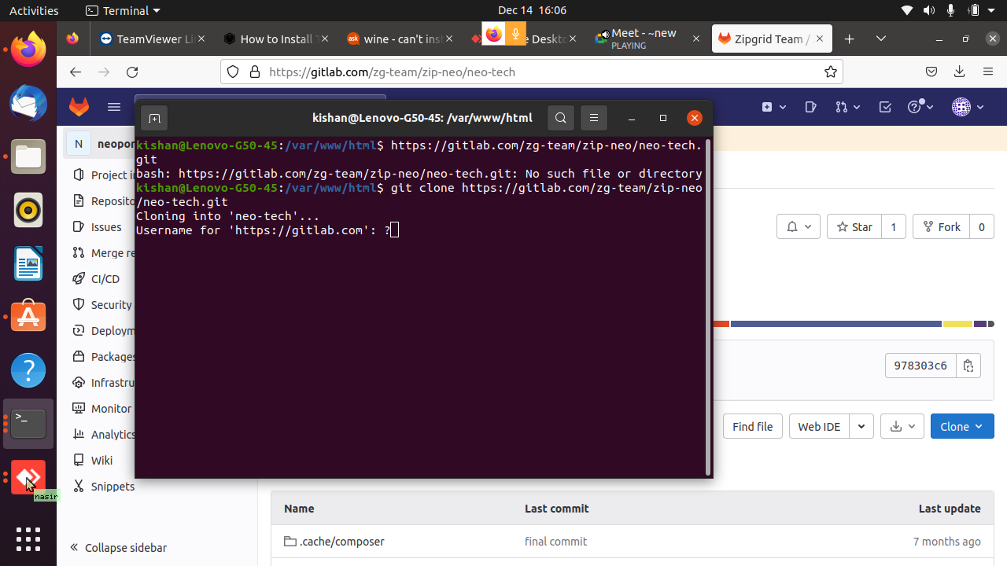Open Activities overview
The image size is (1007, 566).
coord(34,10)
